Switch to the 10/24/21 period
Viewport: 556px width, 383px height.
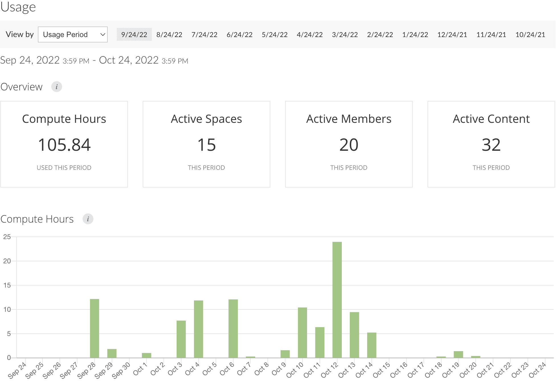530,34
